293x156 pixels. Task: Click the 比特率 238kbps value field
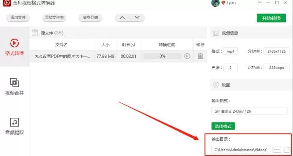pos(276,68)
